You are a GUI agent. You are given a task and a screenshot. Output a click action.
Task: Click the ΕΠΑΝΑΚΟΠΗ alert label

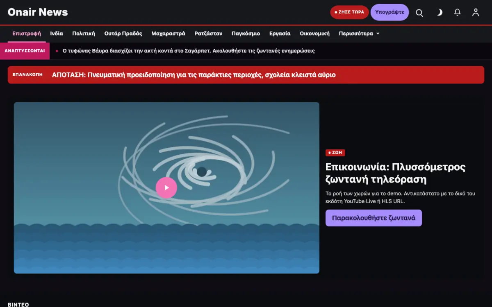click(x=27, y=75)
